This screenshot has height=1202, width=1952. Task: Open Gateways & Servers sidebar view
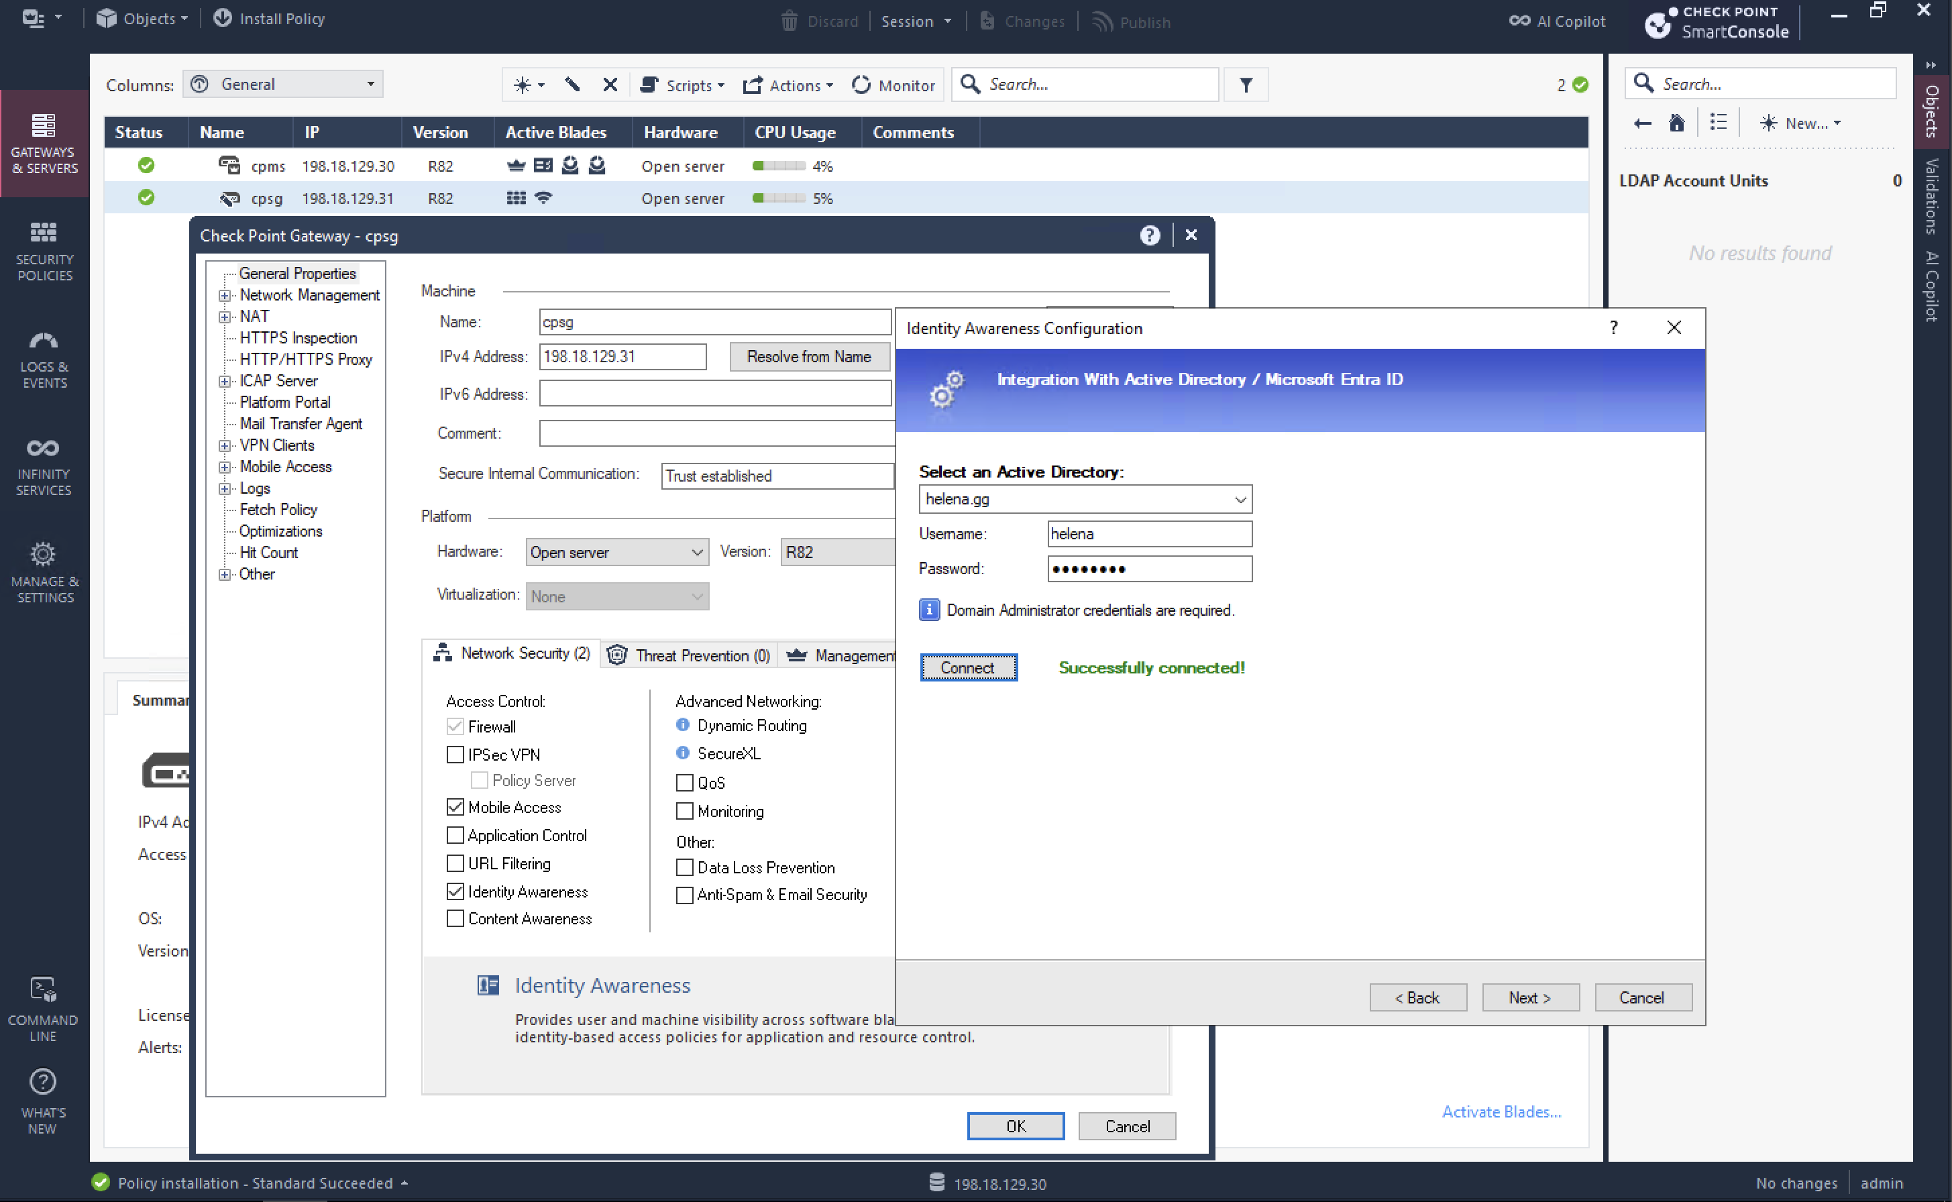click(44, 143)
